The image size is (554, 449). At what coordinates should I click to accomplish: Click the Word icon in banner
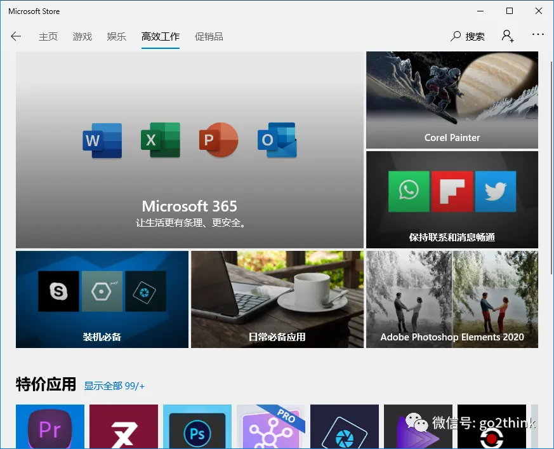click(102, 140)
